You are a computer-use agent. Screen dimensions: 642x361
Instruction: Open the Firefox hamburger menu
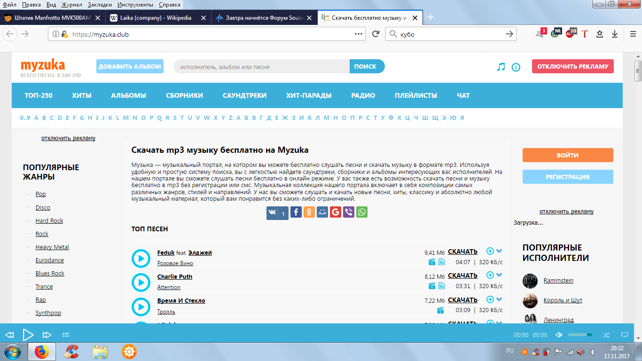click(633, 34)
